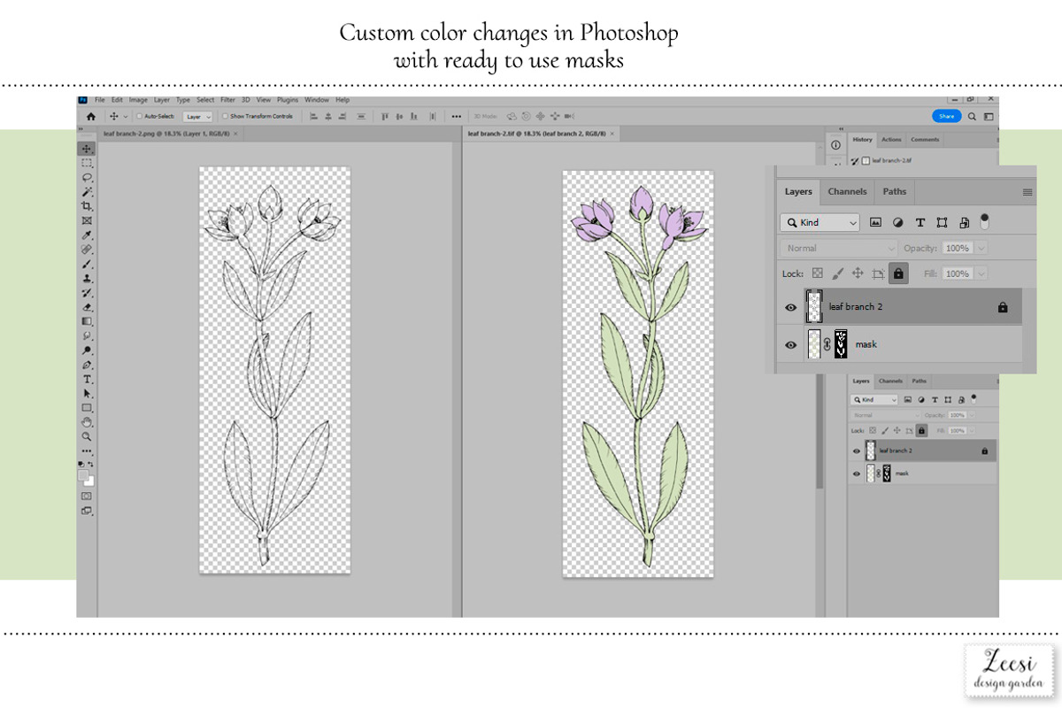Screen dimensions: 1062x708
Task: Filter for smart objects in enlarged Layers panel
Action: pyautogui.click(x=964, y=222)
